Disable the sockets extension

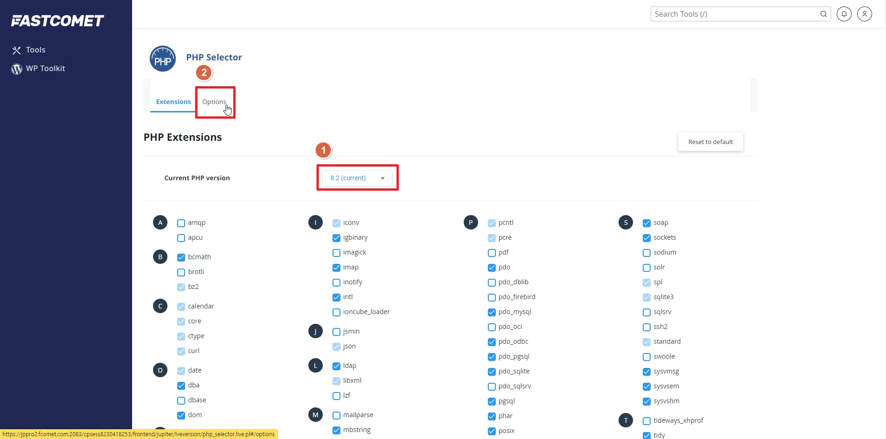click(x=646, y=238)
